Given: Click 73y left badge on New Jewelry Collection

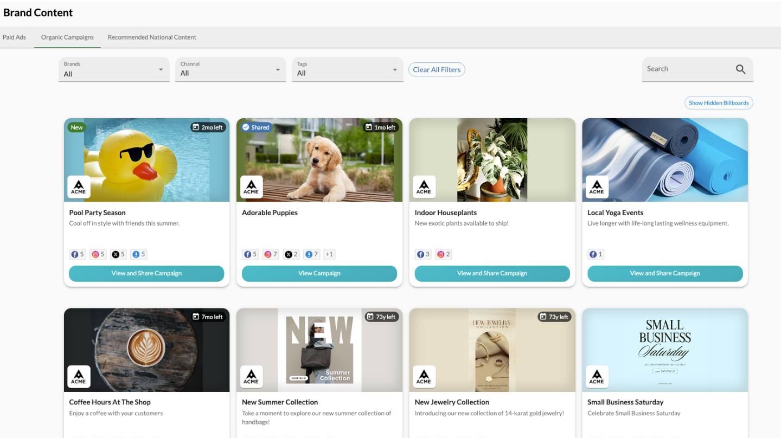Looking at the screenshot, I should click(x=554, y=317).
